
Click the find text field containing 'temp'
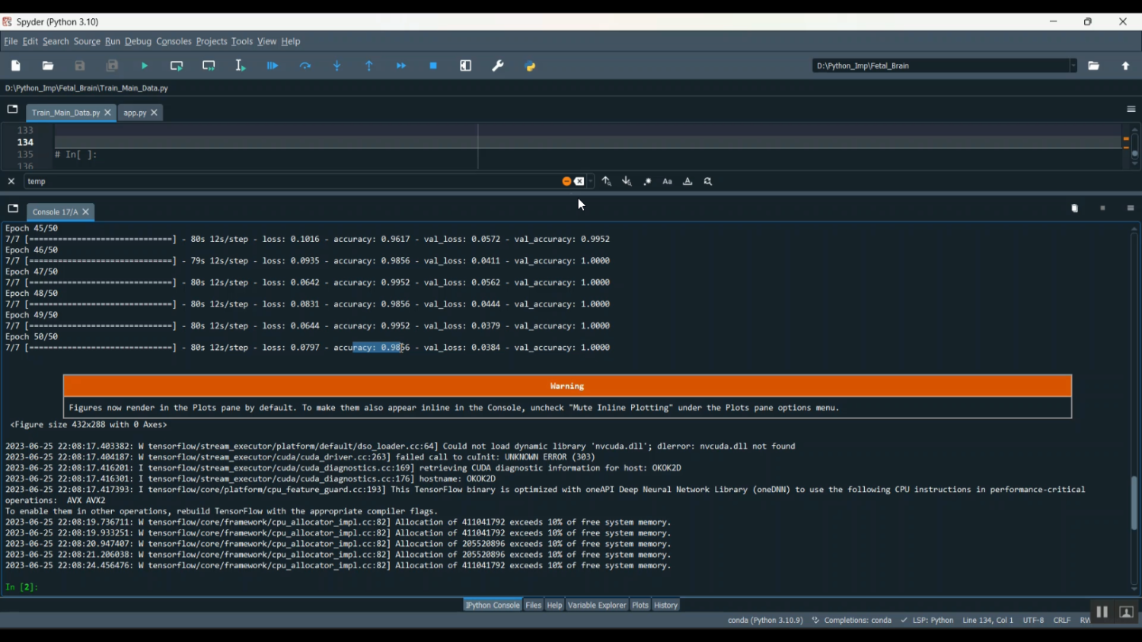point(289,182)
